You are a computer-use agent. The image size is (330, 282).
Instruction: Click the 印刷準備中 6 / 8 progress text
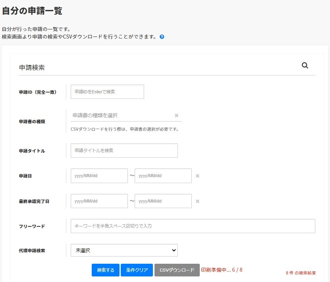point(222,270)
